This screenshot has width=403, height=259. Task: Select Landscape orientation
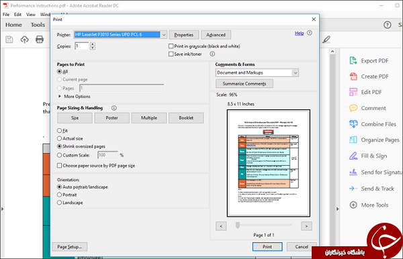[x=59, y=203]
